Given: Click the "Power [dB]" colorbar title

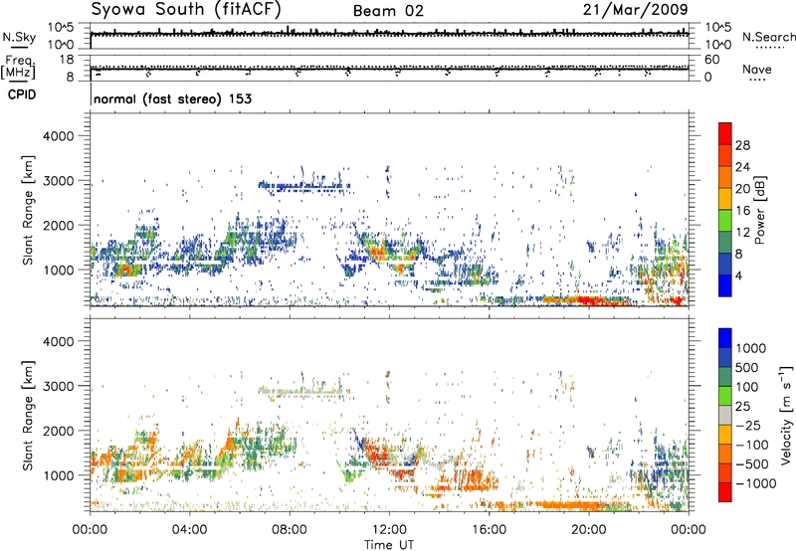Looking at the screenshot, I should 759,210.
